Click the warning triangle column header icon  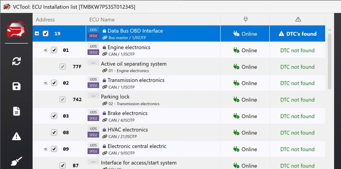coord(298,19)
